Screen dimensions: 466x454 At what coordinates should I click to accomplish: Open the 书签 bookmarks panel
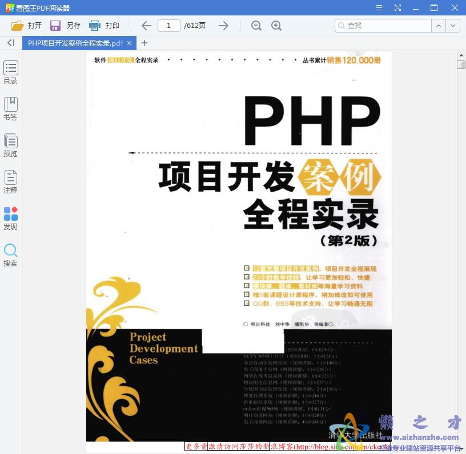(x=10, y=108)
